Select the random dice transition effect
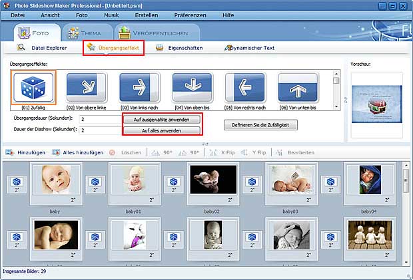The height and width of the screenshot is (280, 413). (33, 88)
